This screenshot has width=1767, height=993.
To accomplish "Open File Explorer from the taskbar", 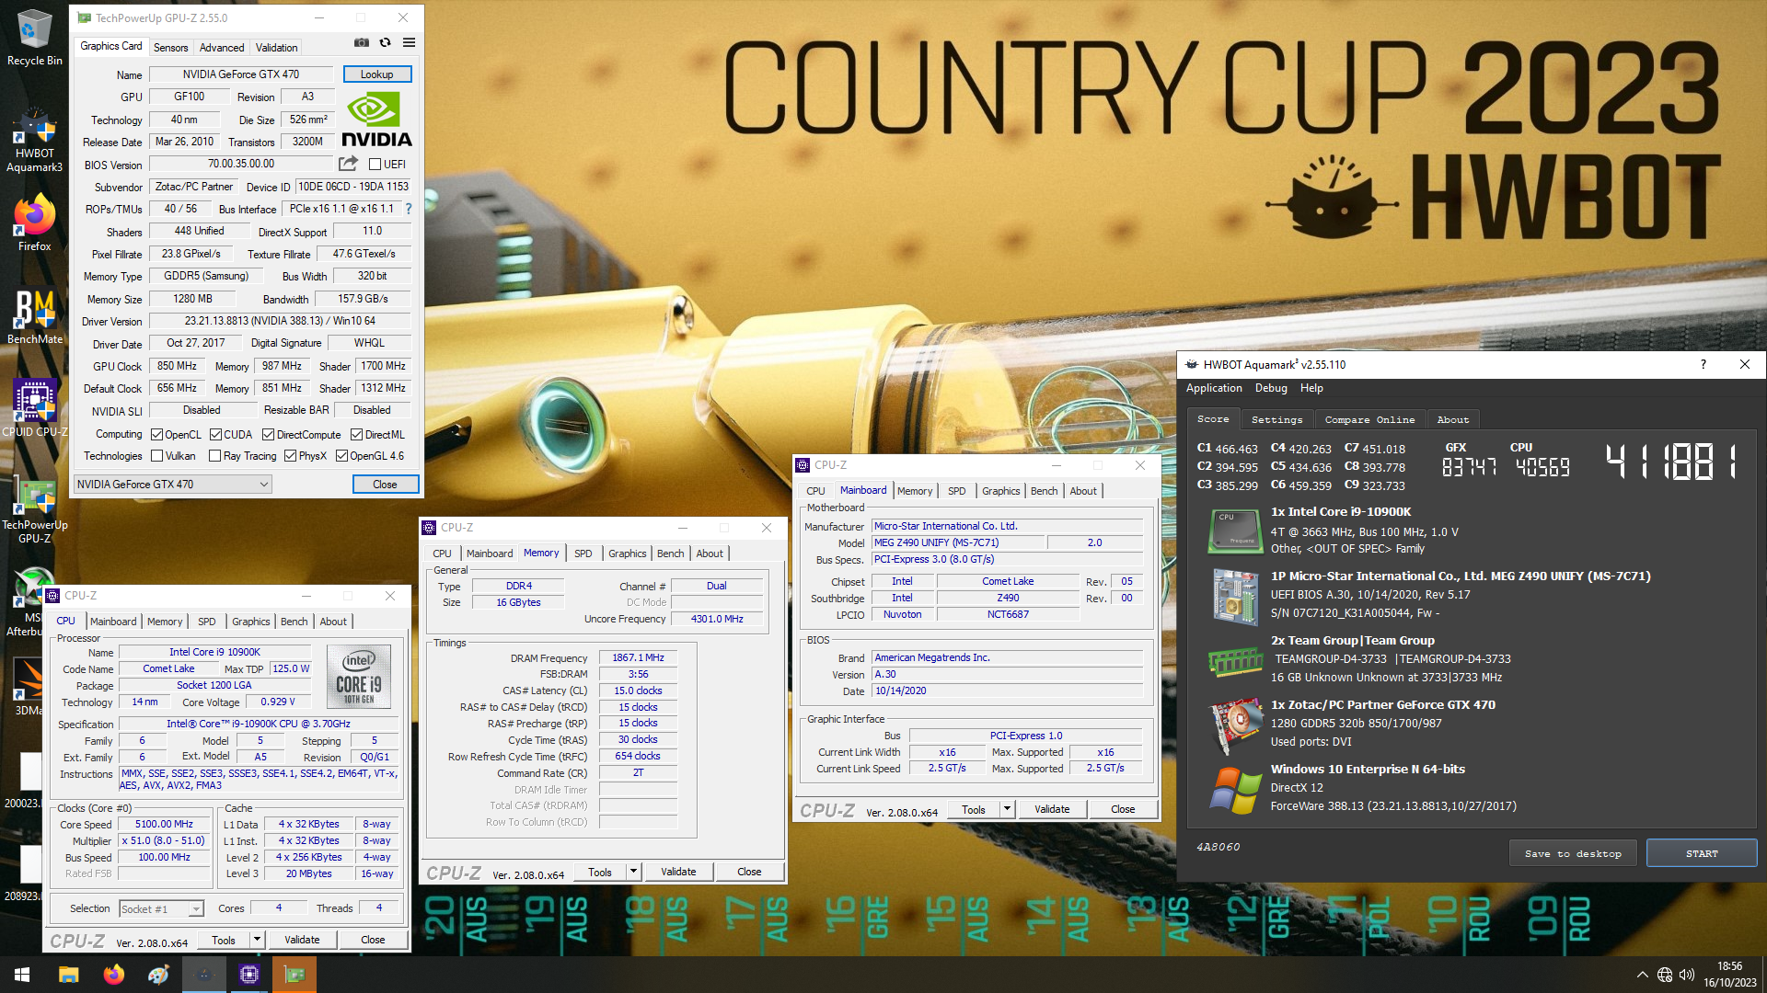I will click(x=68, y=975).
